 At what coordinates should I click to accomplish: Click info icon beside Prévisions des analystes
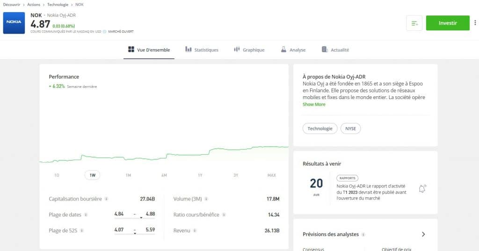pos(363,235)
